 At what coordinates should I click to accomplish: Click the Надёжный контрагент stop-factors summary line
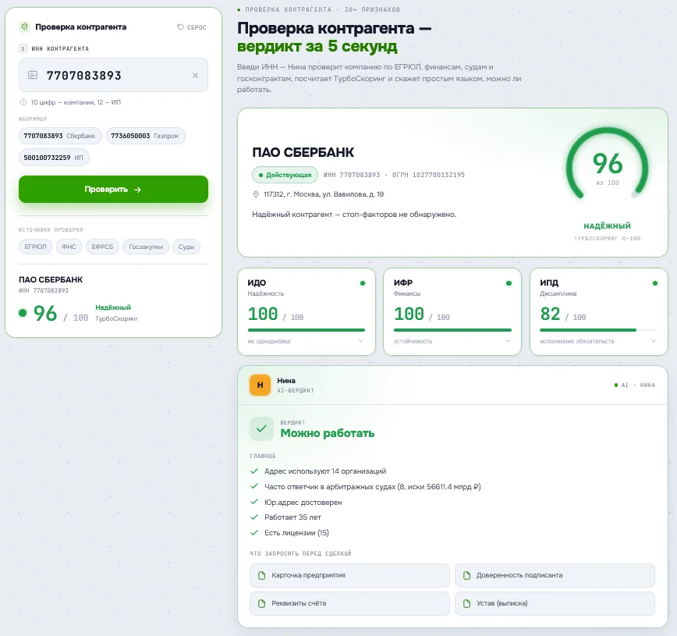click(354, 215)
